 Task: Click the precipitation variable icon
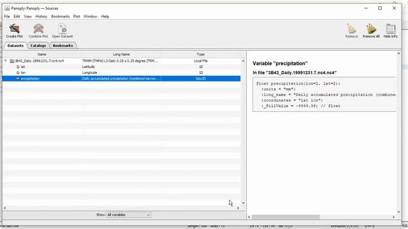[18, 78]
